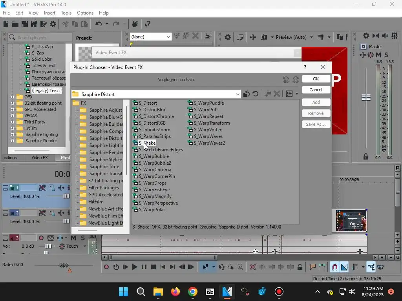Select S_WarpVortex plug-in

tap(208, 130)
